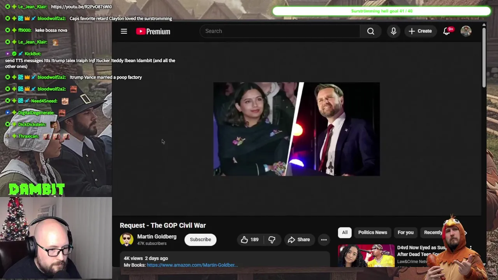Screen dimensions: 498x280
Task: Click Le_Jean_Klair username on youtu.be message
Action: (x=33, y=7)
